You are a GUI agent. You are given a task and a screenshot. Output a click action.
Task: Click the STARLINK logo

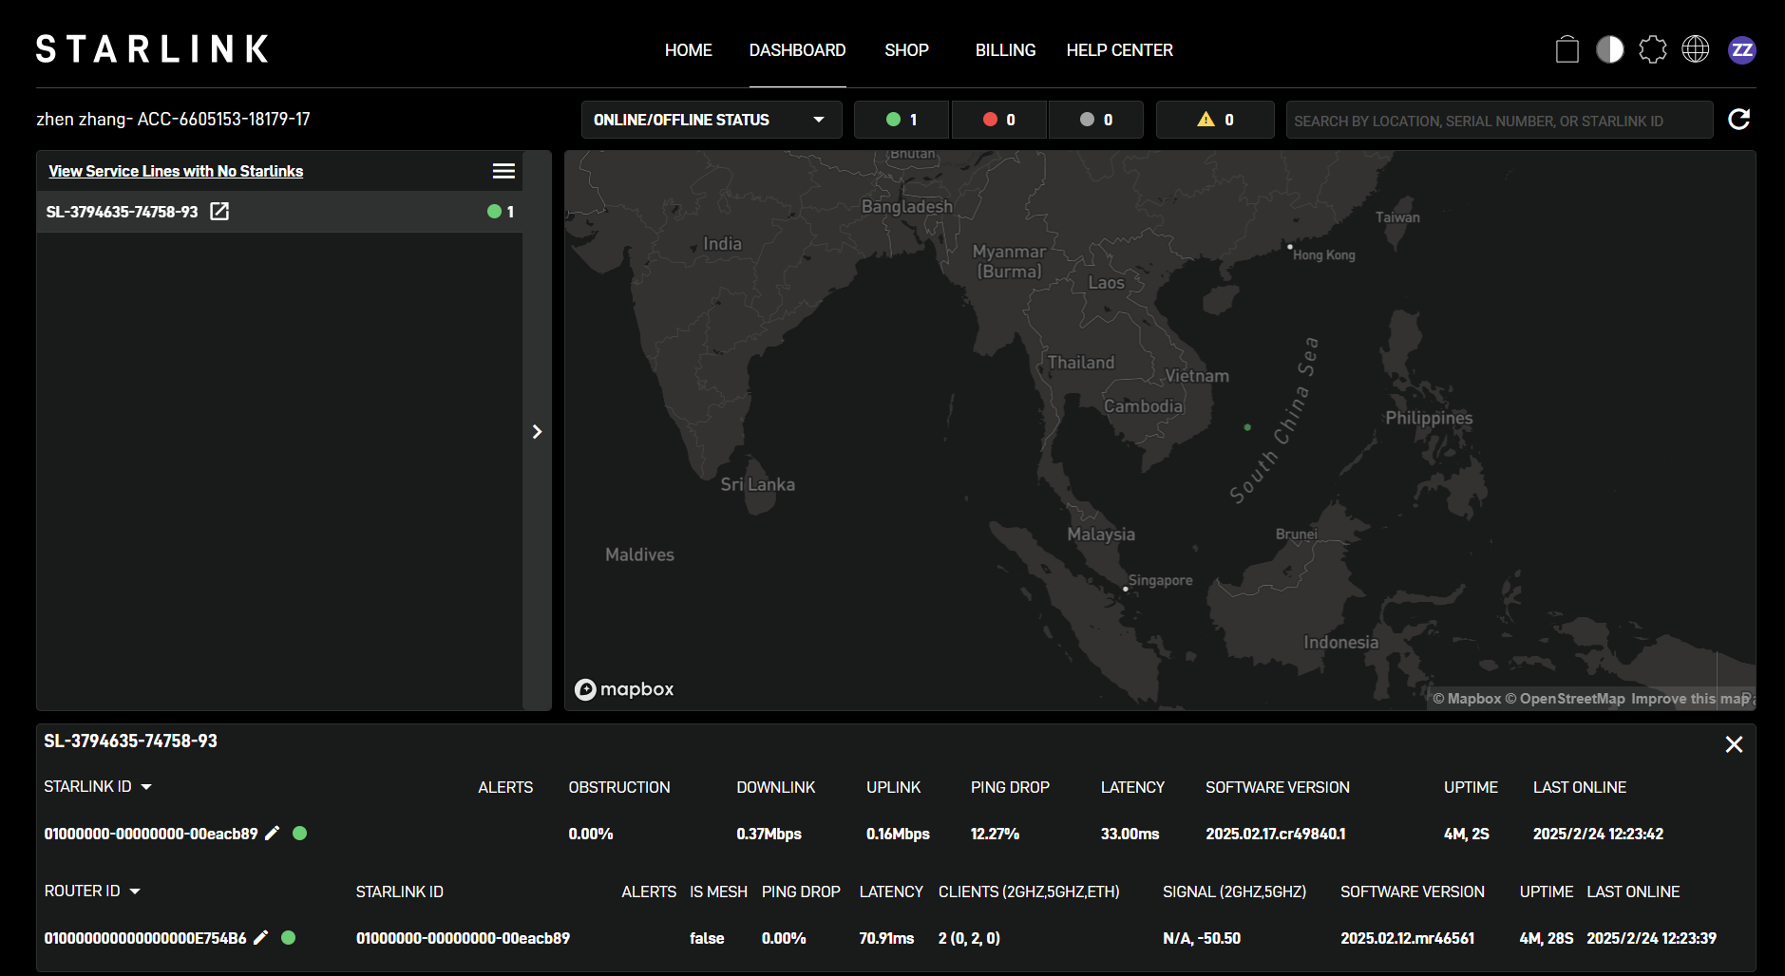152,49
